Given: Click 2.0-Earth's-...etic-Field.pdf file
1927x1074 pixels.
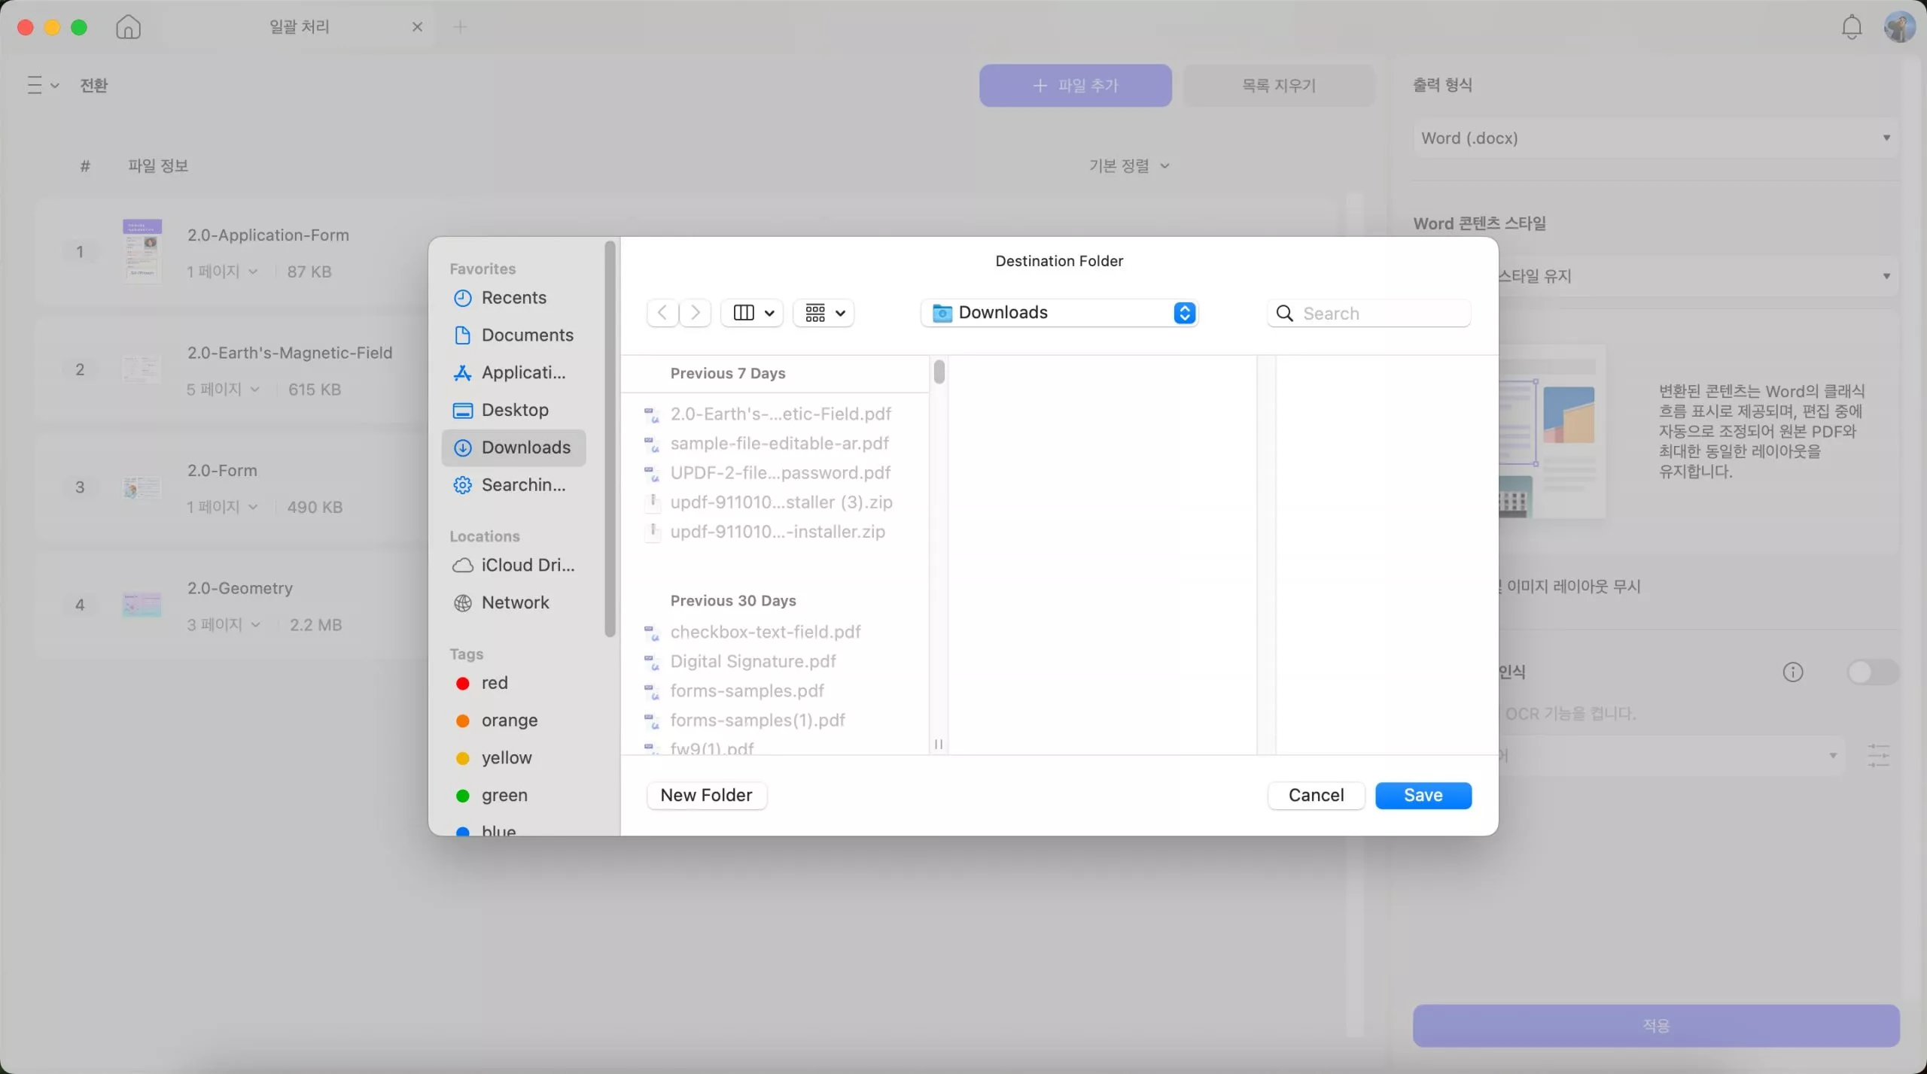Looking at the screenshot, I should tap(775, 414).
